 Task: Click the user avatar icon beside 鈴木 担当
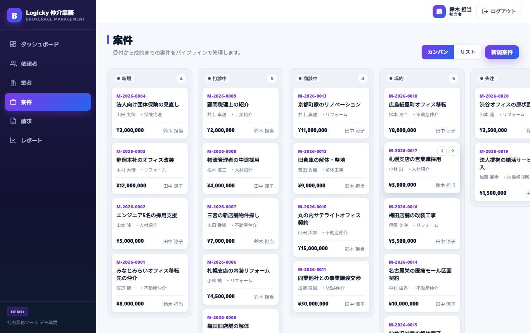(439, 12)
